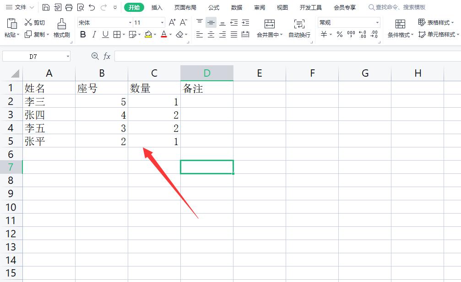Toggle Italic formatting
The height and width of the screenshot is (282, 461).
click(94, 34)
